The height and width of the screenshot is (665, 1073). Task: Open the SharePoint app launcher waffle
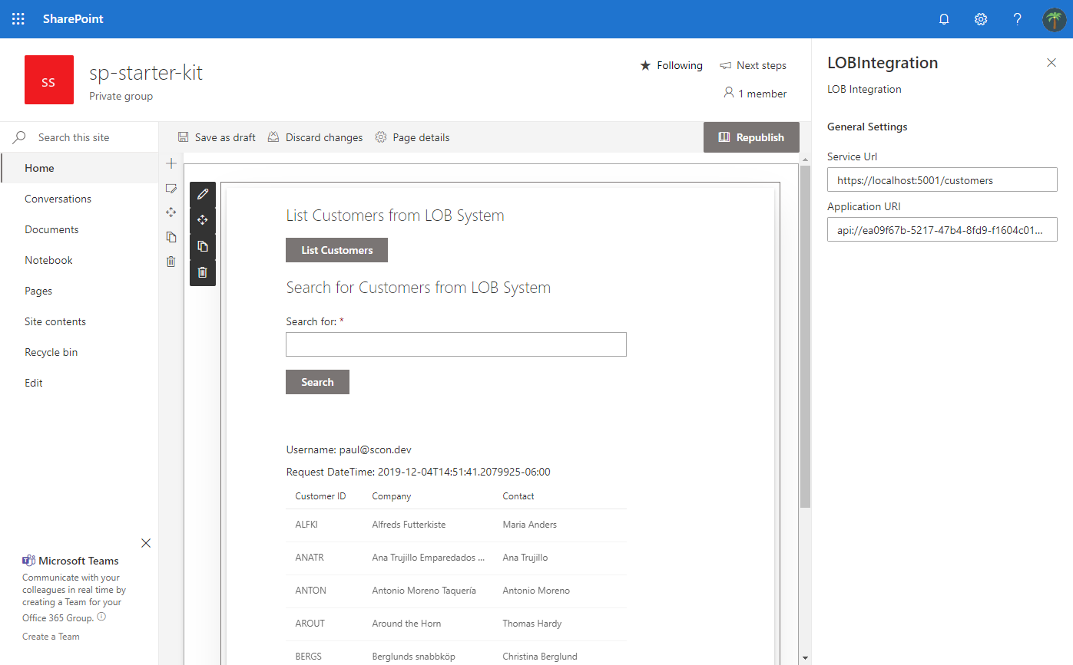coord(18,19)
